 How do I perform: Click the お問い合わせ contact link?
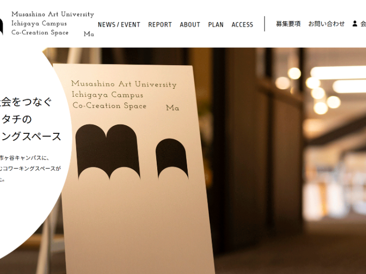point(327,24)
